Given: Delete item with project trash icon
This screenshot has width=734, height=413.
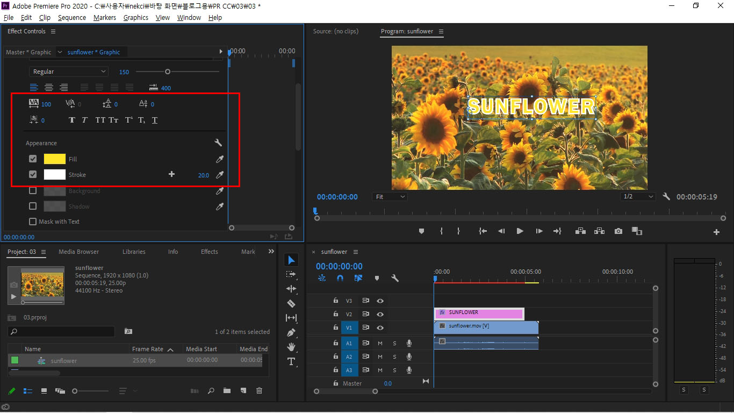Looking at the screenshot, I should [x=259, y=391].
